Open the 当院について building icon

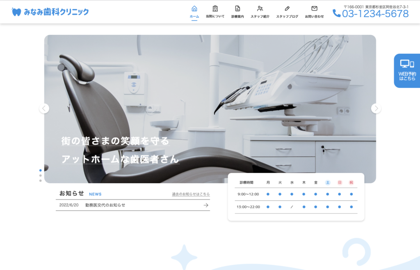(x=215, y=9)
